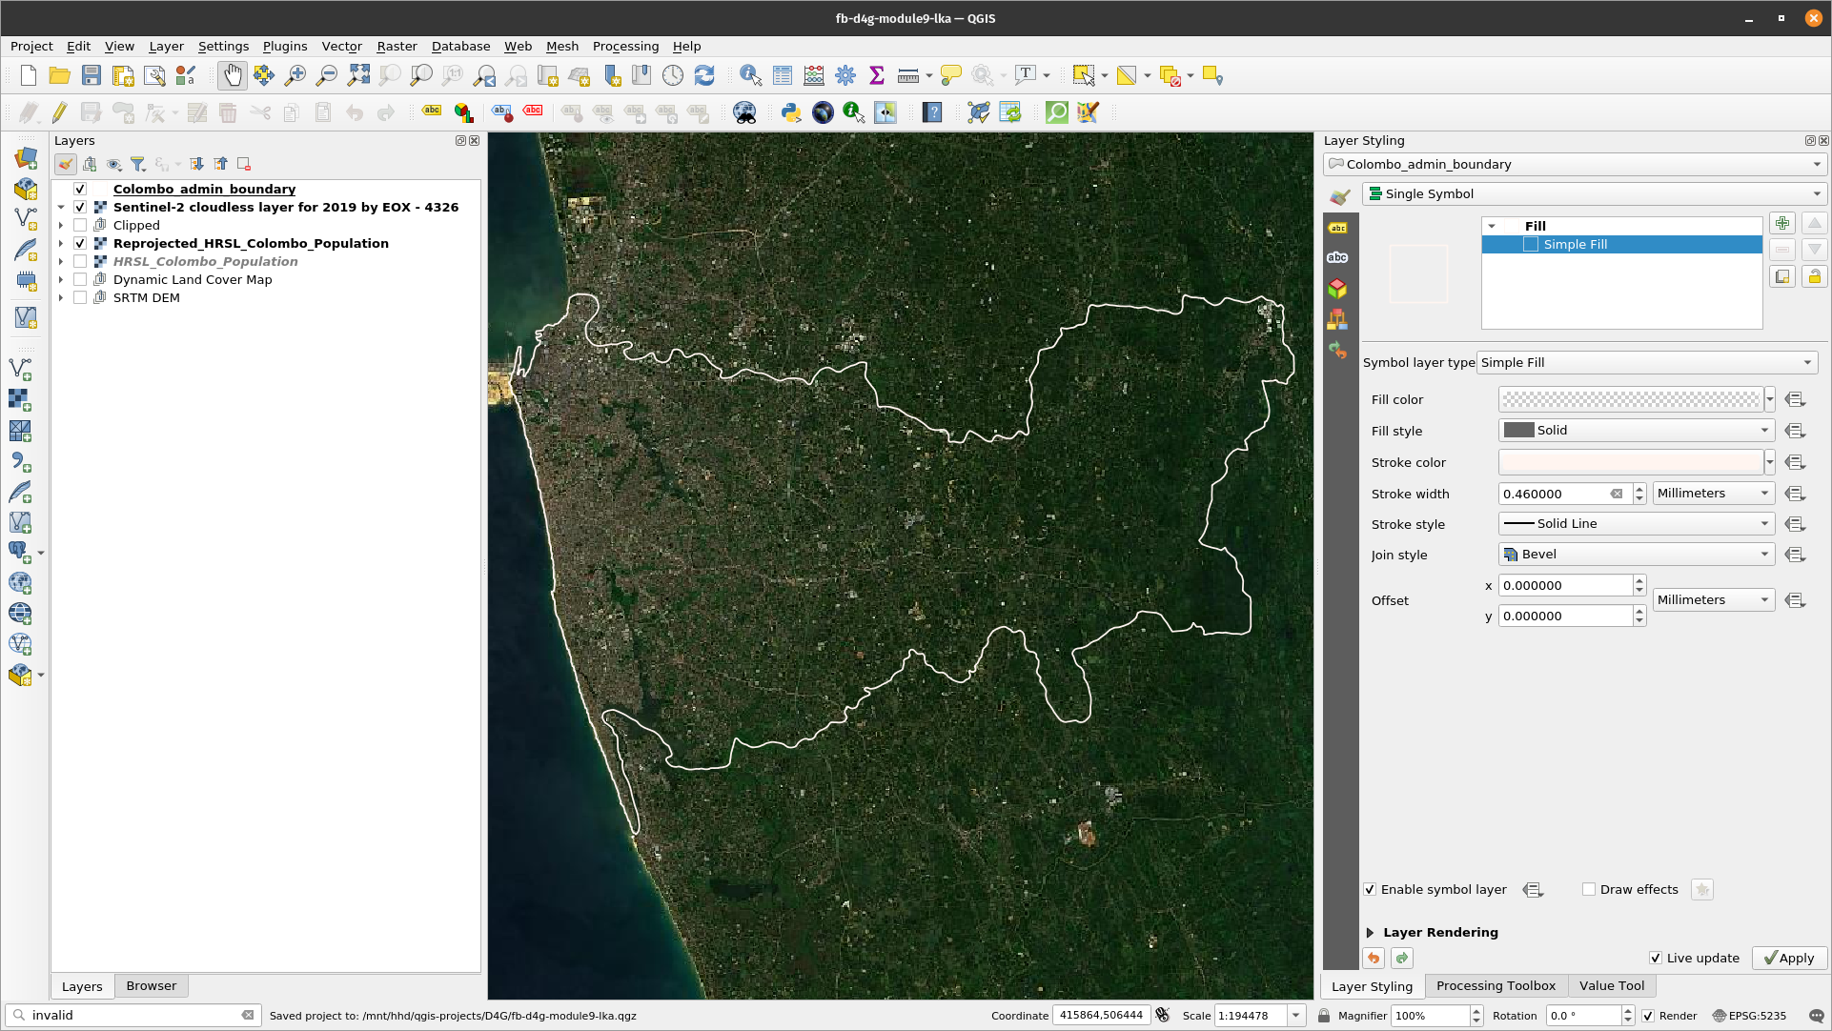
Task: Click the locator search bar
Action: point(132,1016)
